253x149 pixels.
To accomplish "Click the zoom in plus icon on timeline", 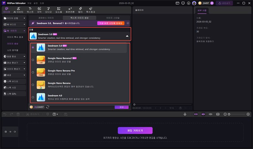I will pyautogui.click(x=248, y=114).
